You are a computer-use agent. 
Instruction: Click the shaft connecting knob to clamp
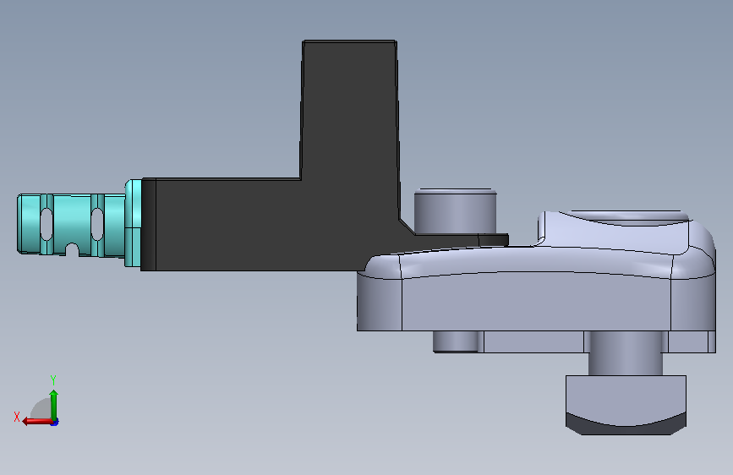(x=625, y=353)
